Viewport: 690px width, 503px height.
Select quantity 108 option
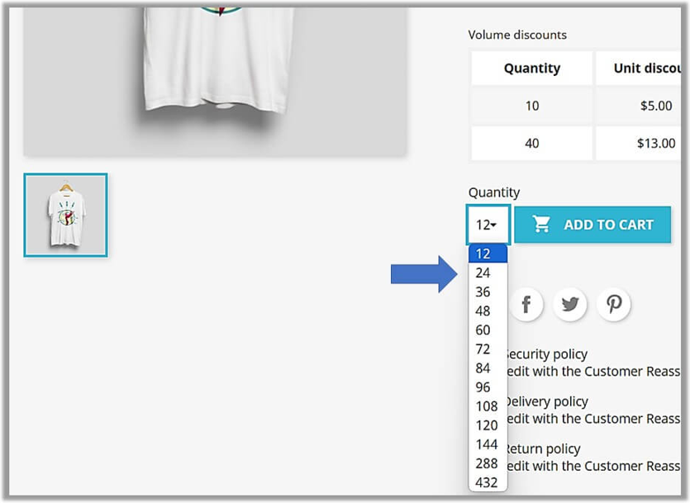tap(487, 406)
